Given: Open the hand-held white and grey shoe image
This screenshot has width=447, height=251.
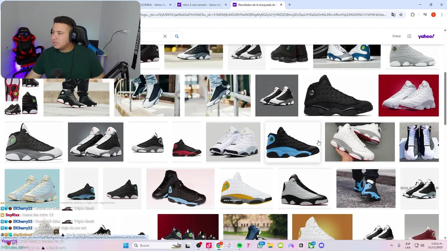Looking at the screenshot, I should [360, 142].
